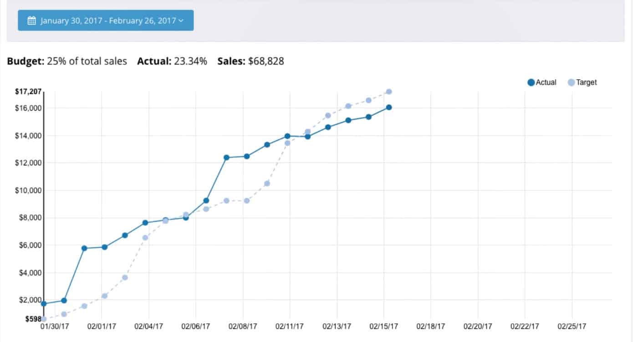Click the Target legend label
Screen dimensions: 633x342
[x=587, y=82]
